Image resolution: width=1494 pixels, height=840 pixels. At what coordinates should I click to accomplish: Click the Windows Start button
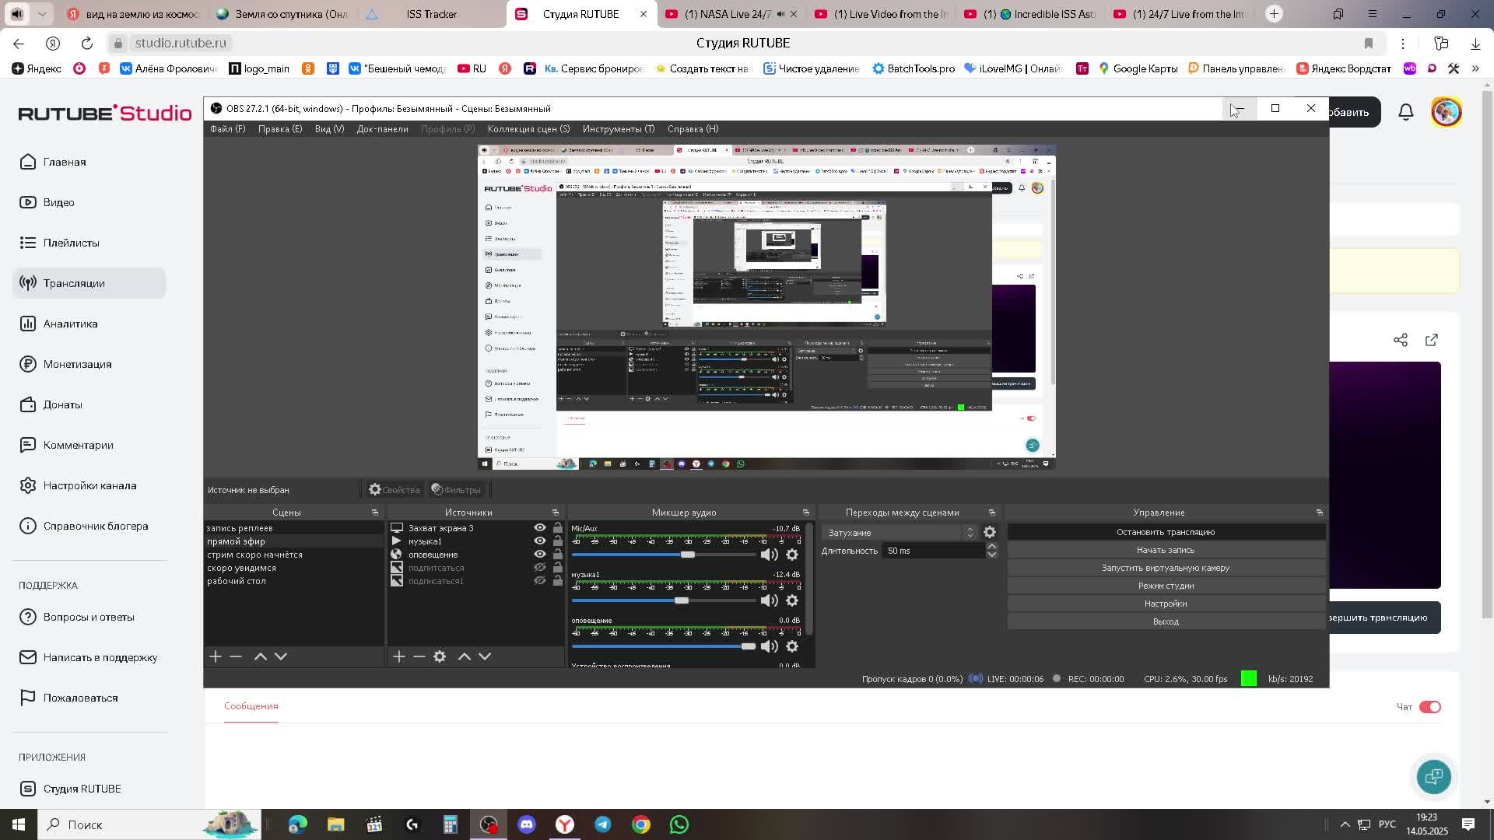(x=19, y=824)
